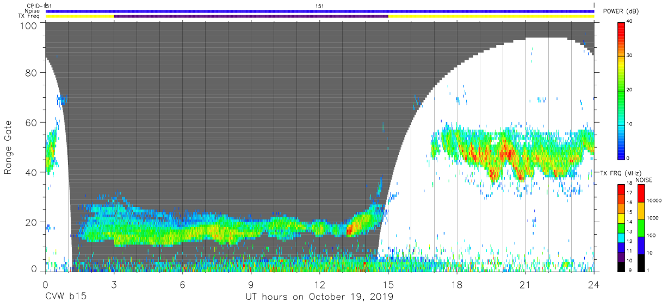The image size is (668, 308).
Task: Click the '21' tick on UT hours axis
Action: 525,284
